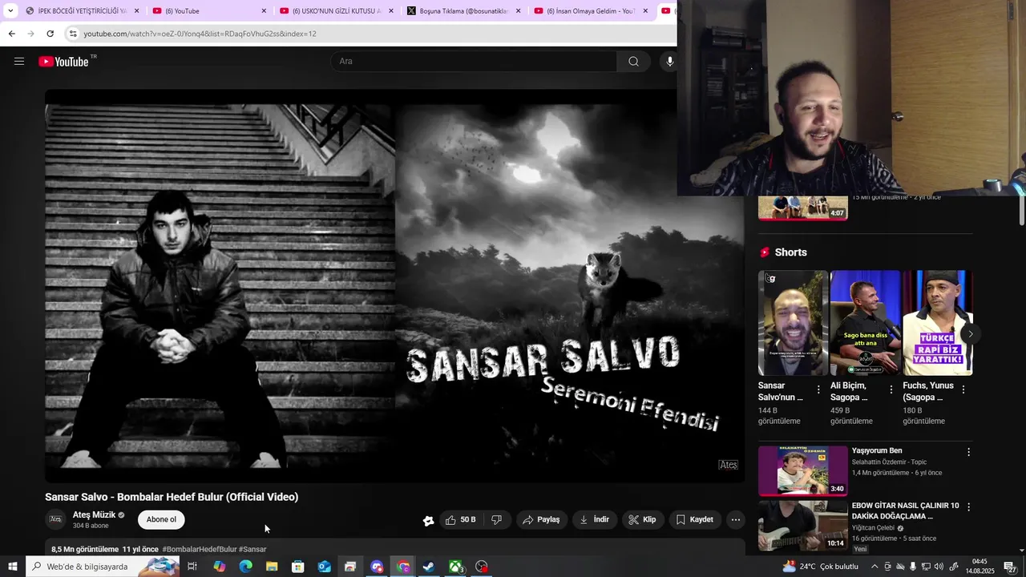Open the tab search dropdown arrow

(x=10, y=10)
